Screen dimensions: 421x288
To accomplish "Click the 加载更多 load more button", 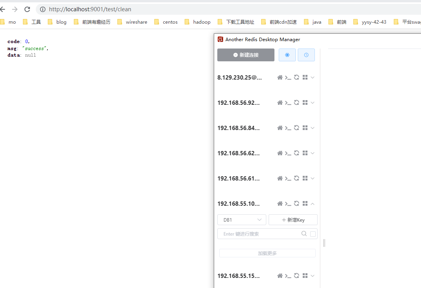I will pos(267,253).
